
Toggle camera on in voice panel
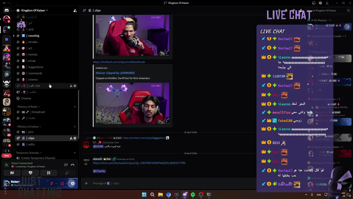[12, 173]
